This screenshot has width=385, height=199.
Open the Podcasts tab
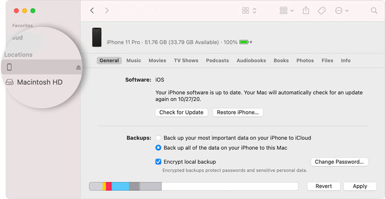click(217, 61)
